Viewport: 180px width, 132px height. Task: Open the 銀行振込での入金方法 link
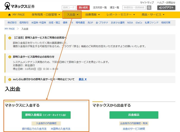pos(34,129)
